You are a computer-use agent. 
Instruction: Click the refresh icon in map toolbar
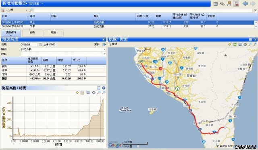pos(235,44)
